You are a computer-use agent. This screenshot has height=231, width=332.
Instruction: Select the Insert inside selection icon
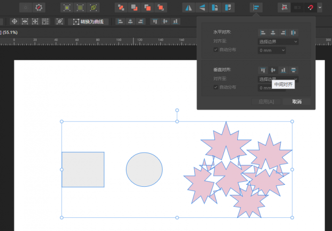tap(93, 8)
